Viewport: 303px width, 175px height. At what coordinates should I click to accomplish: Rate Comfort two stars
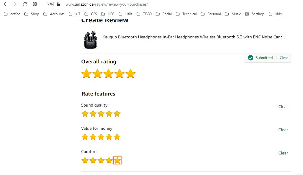(x=93, y=160)
